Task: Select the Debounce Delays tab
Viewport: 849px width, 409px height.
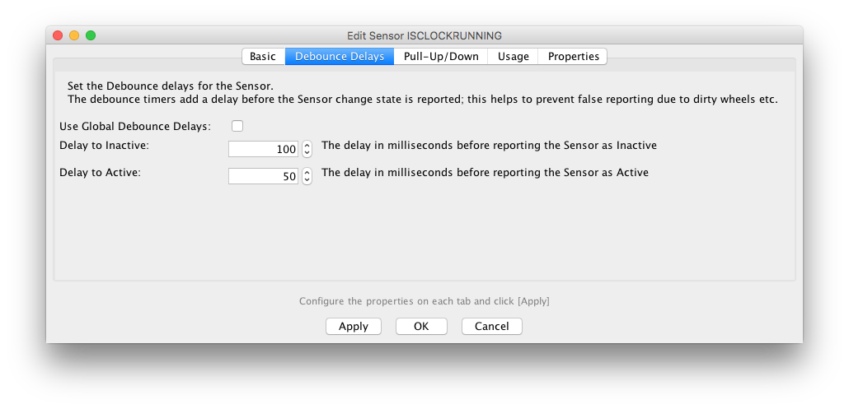Action: 340,57
